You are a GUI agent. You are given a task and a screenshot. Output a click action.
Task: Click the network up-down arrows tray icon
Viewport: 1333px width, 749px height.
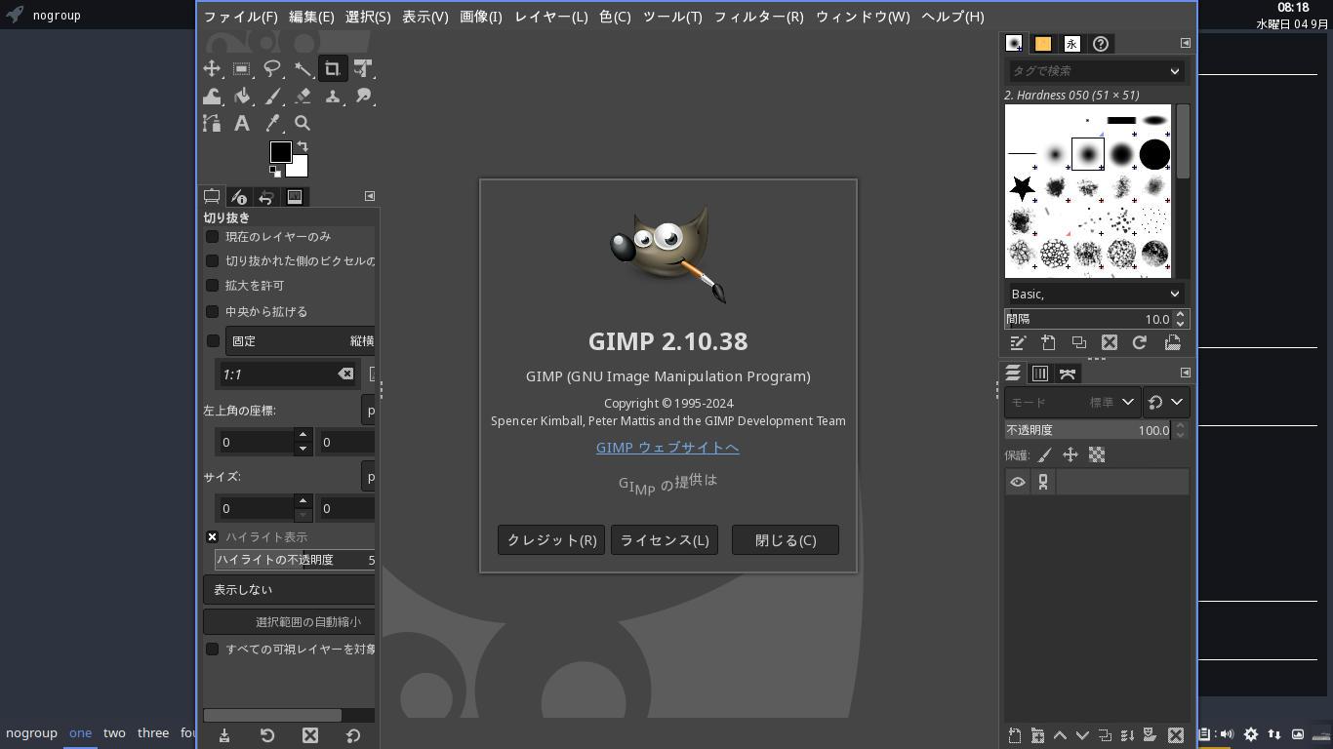pyautogui.click(x=1274, y=734)
